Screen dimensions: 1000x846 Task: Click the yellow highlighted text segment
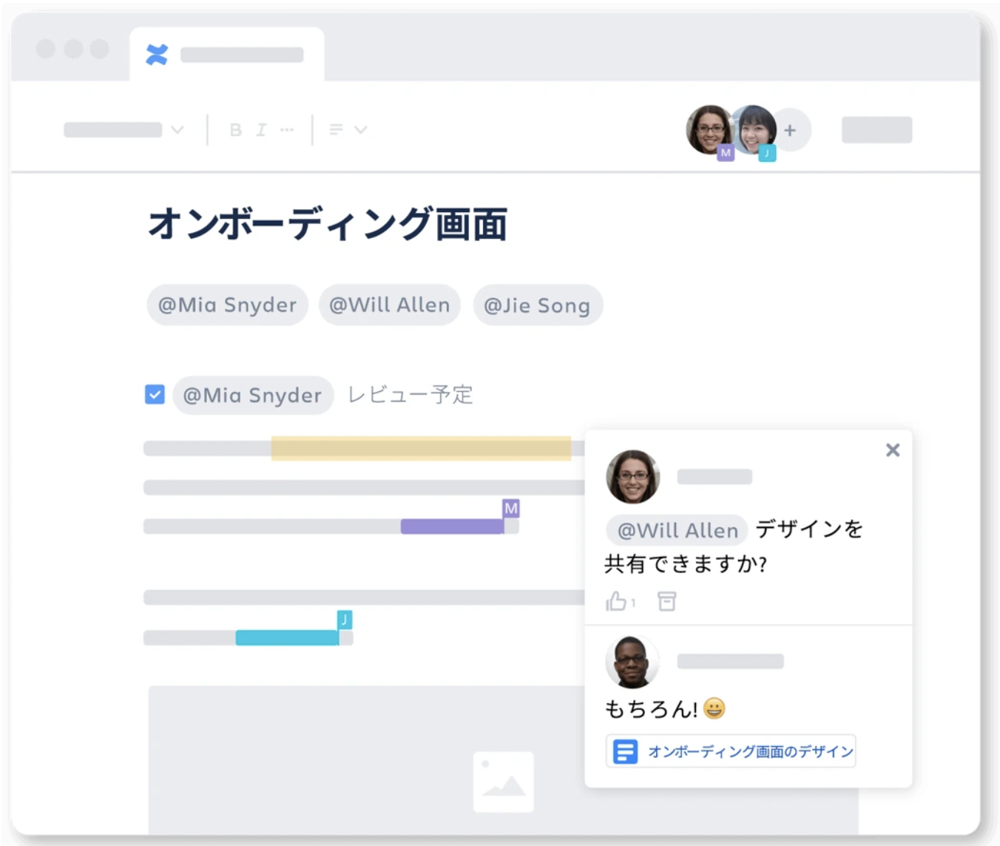tap(421, 448)
